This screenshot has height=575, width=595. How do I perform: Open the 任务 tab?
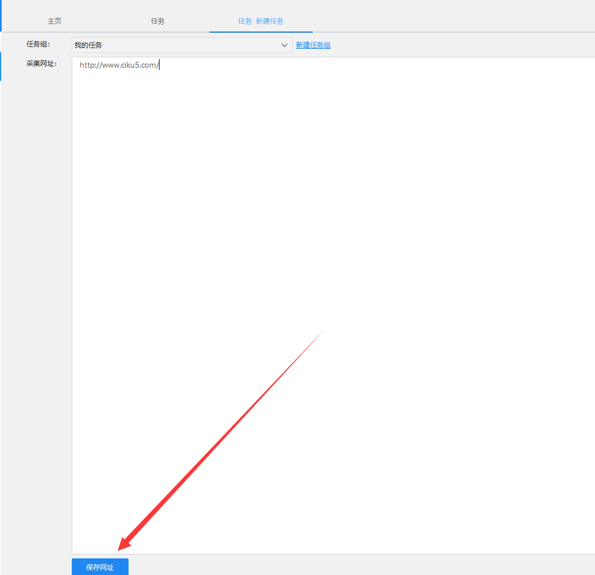coord(157,21)
